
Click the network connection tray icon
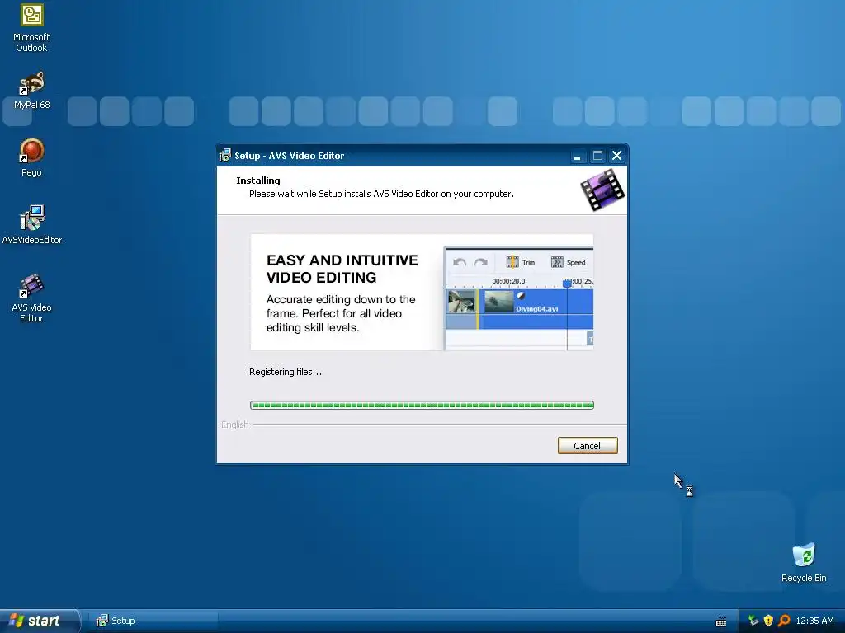pyautogui.click(x=753, y=621)
